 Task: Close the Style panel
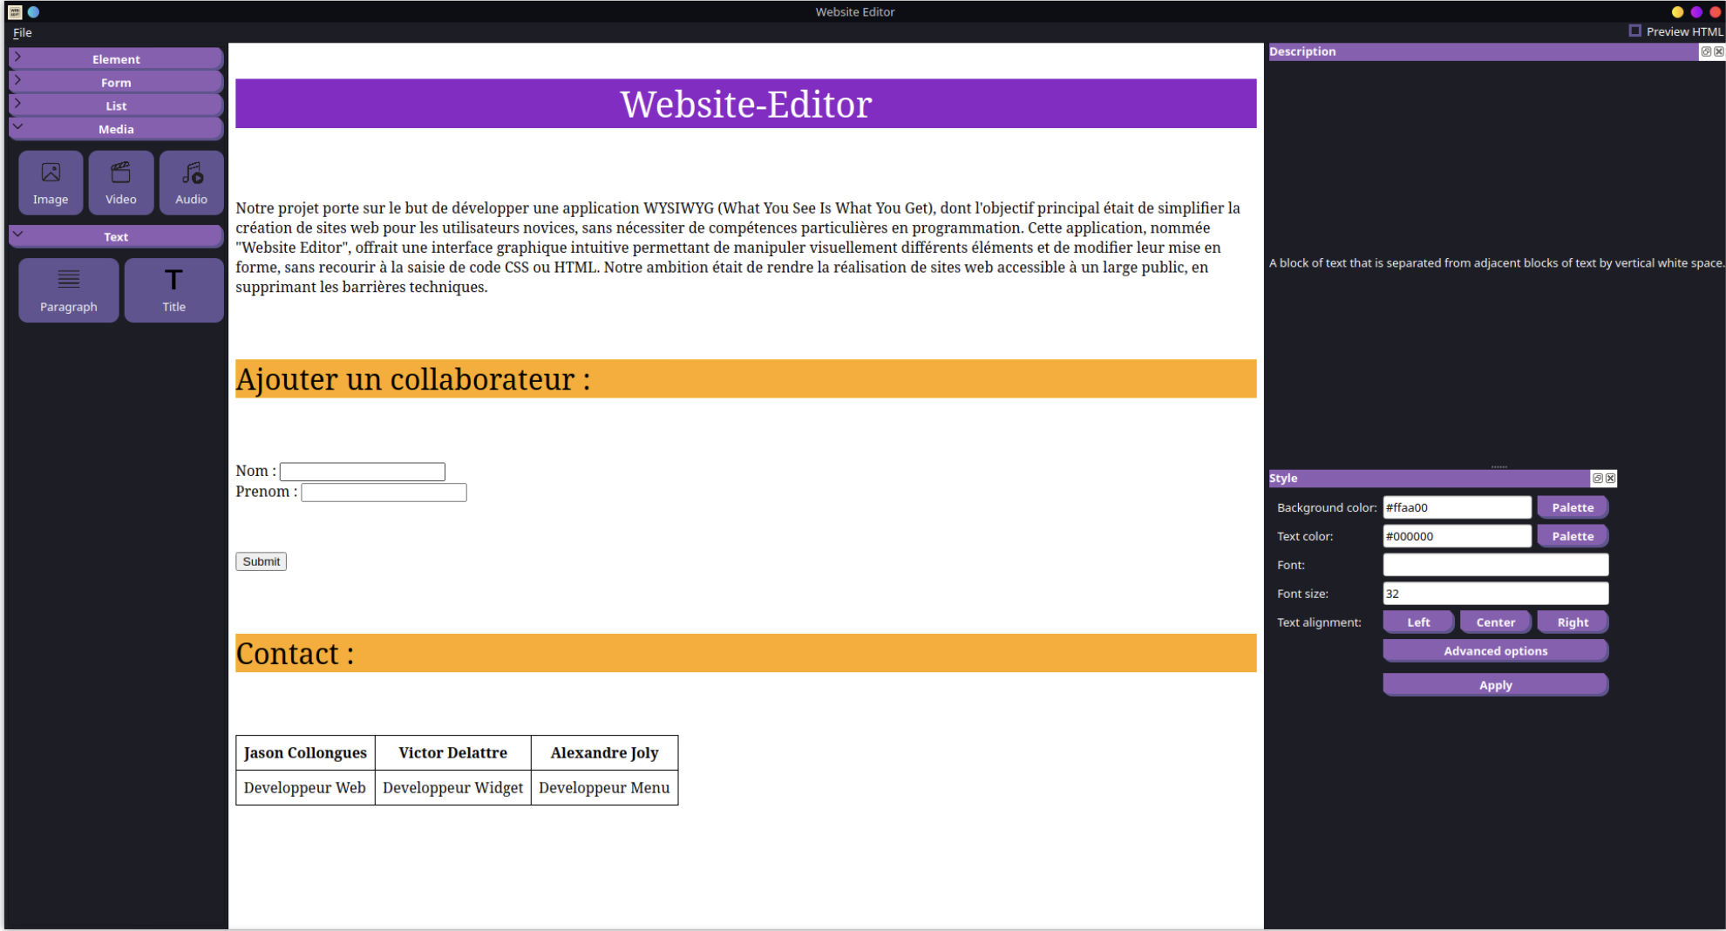[1611, 479]
